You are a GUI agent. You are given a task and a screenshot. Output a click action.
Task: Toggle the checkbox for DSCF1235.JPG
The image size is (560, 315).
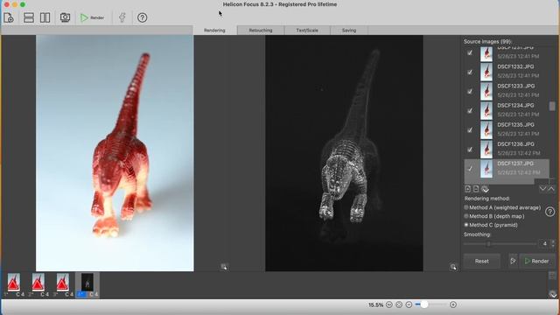click(x=470, y=130)
